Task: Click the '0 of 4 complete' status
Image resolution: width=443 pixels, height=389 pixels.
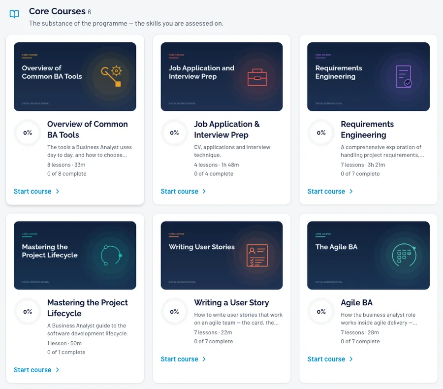Action: point(214,174)
